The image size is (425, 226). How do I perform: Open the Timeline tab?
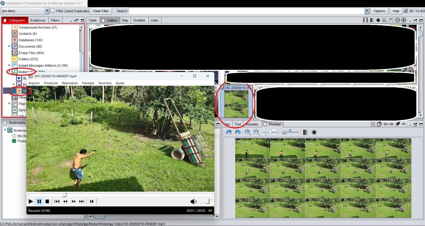(139, 20)
